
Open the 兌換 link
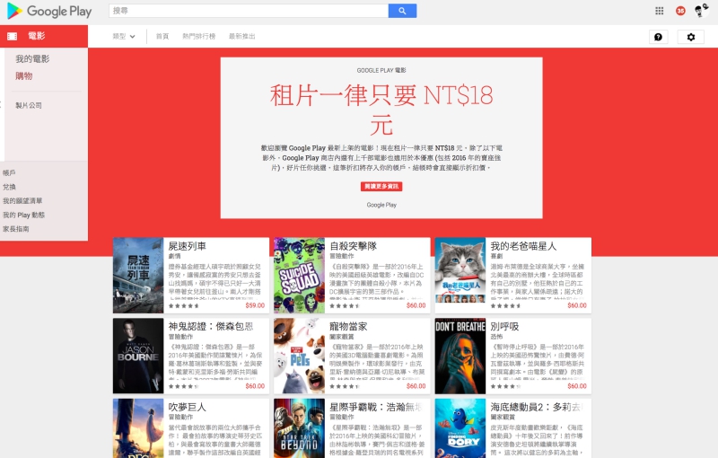9,187
